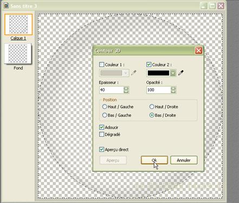This screenshot has width=239, height=203.
Task: Enable the Dégradé option
Action: pyautogui.click(x=102, y=134)
